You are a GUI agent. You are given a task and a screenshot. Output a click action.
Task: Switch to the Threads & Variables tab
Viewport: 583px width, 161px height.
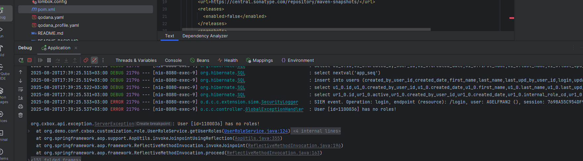(136, 60)
